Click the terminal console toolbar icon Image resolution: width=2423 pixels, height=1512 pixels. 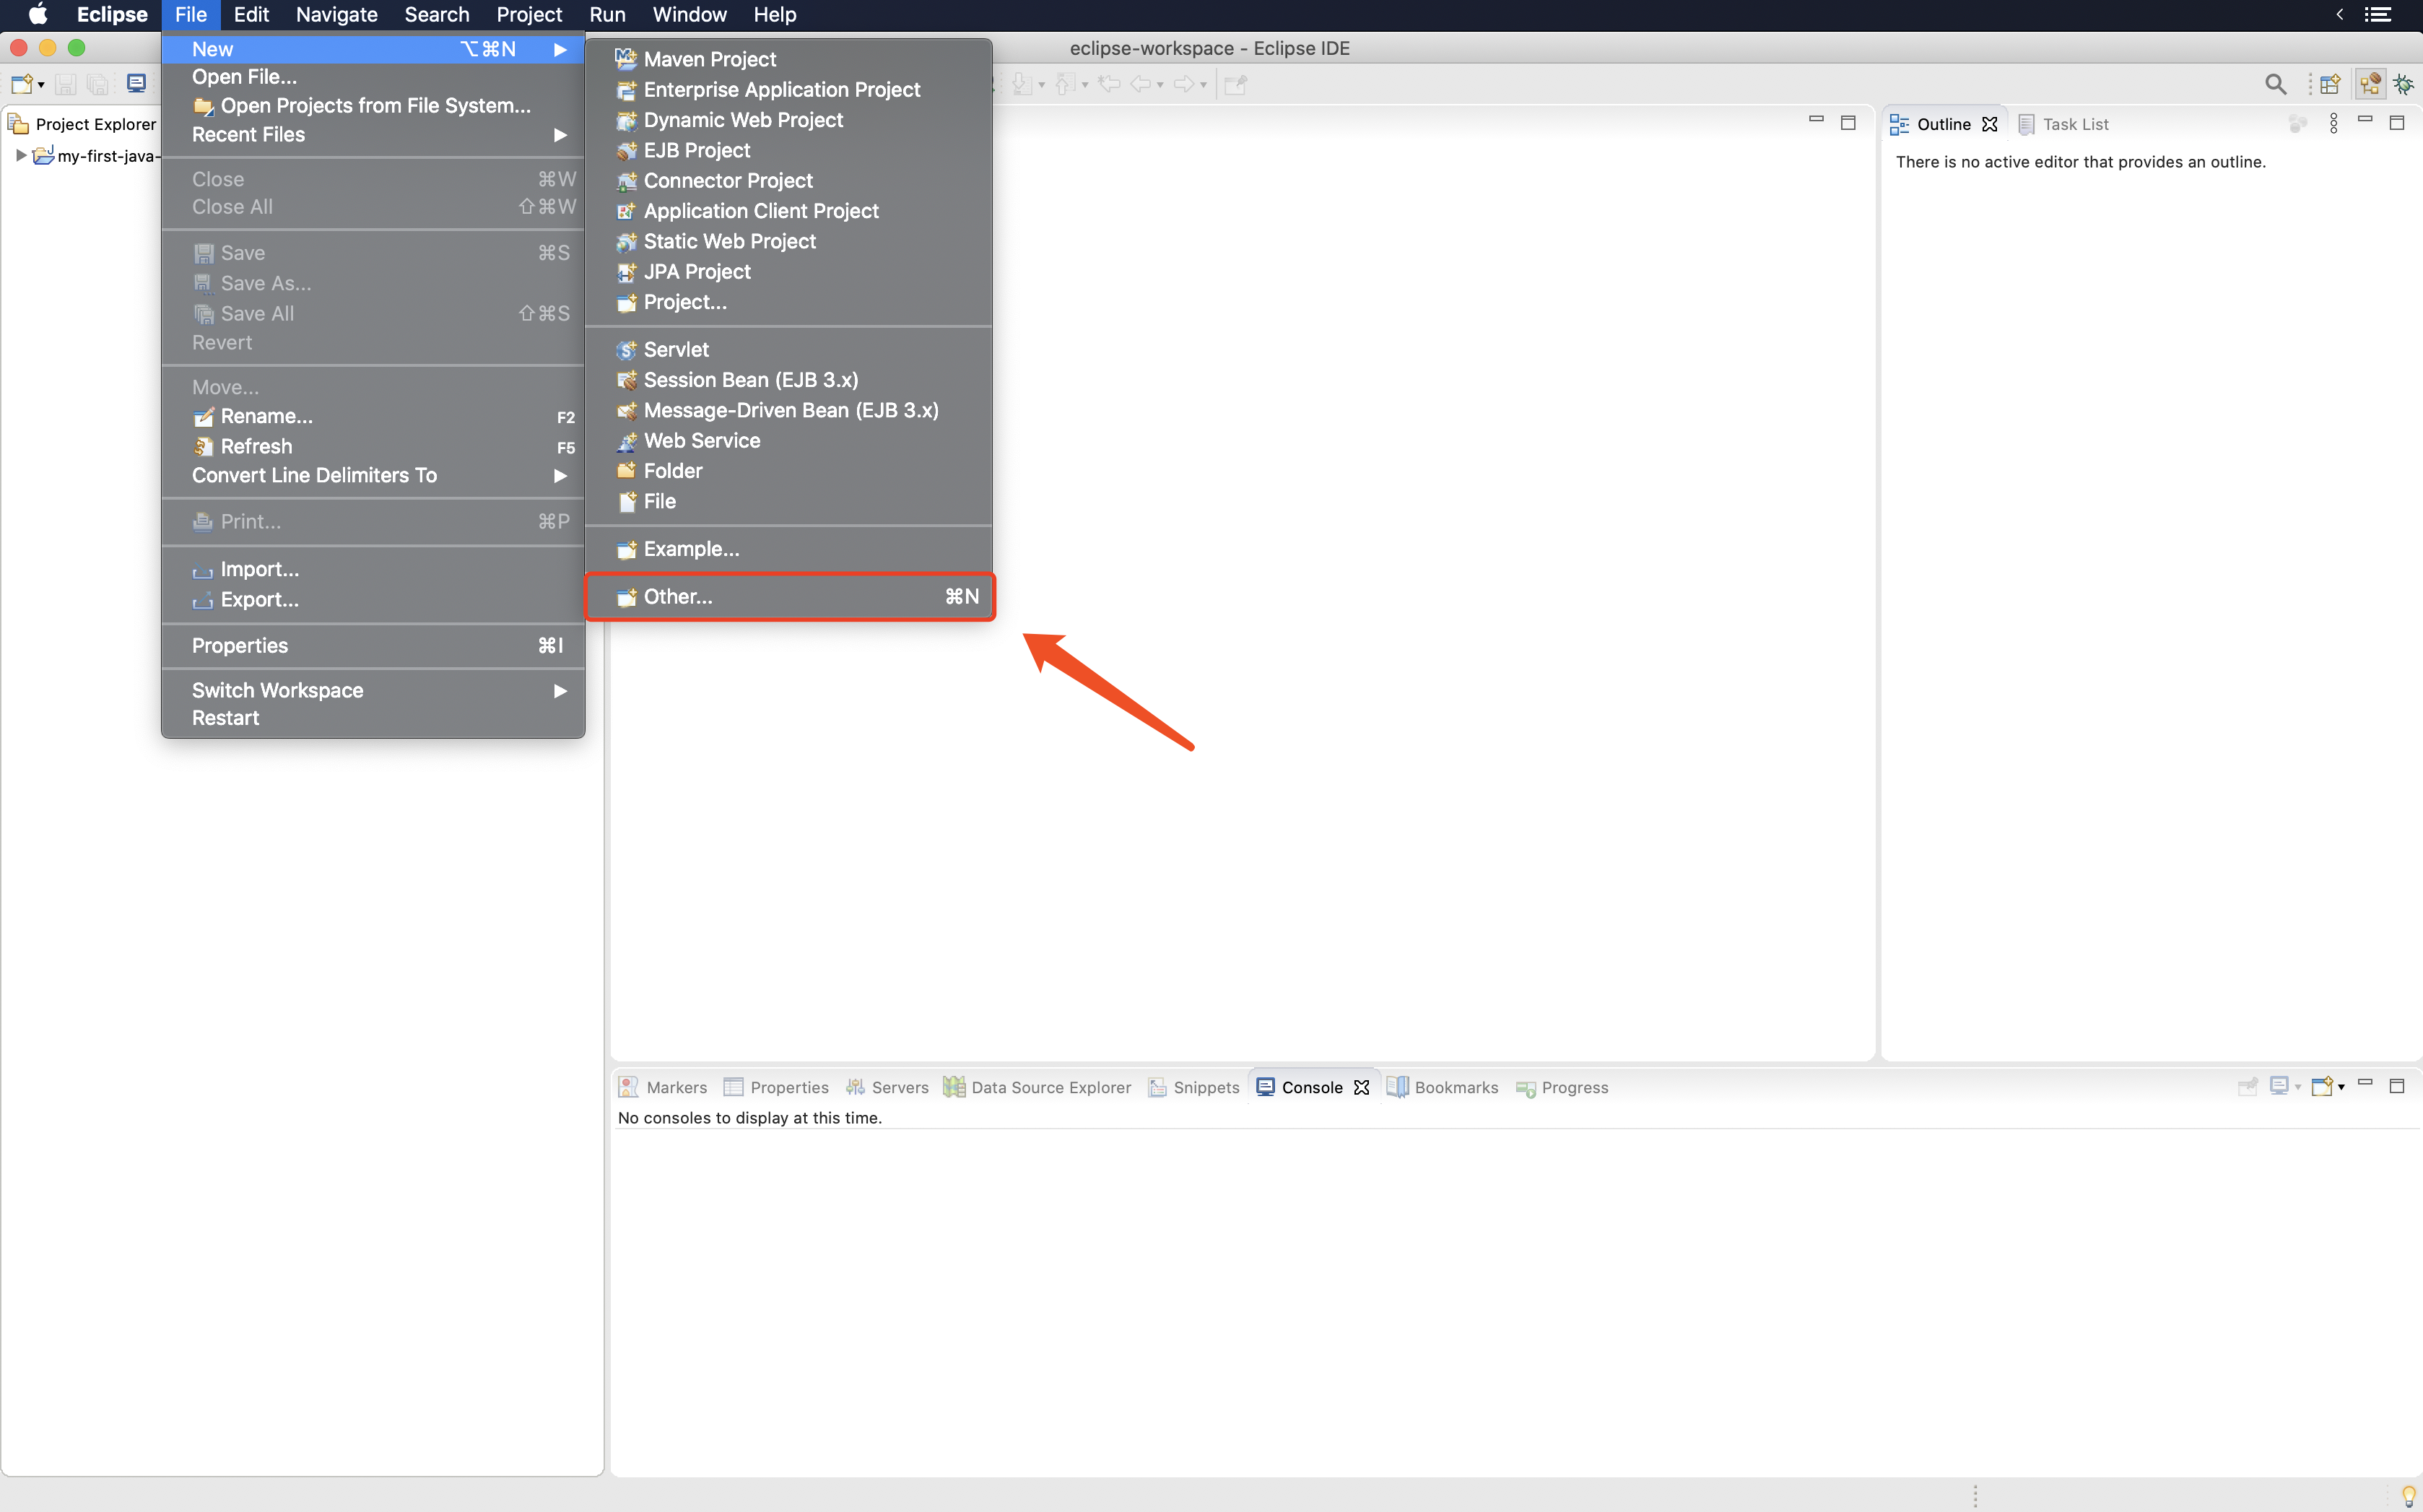pos(136,84)
